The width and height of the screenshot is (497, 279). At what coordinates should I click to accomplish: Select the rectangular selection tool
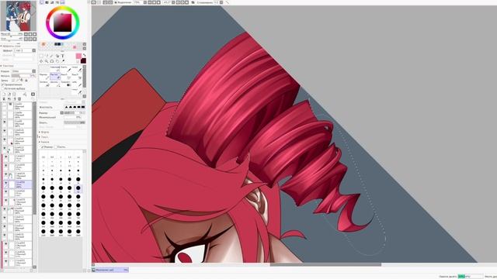click(x=41, y=56)
